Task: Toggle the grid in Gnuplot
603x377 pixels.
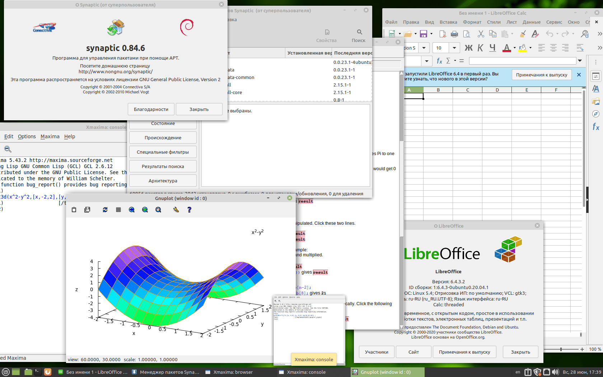Action: (x=118, y=210)
